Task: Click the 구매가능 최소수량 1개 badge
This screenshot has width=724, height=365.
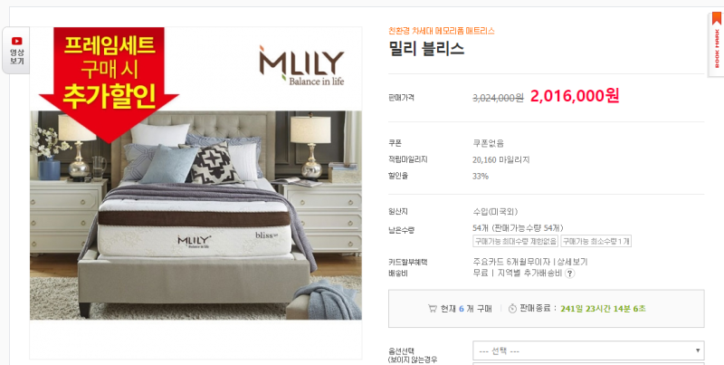Action: coord(595,241)
